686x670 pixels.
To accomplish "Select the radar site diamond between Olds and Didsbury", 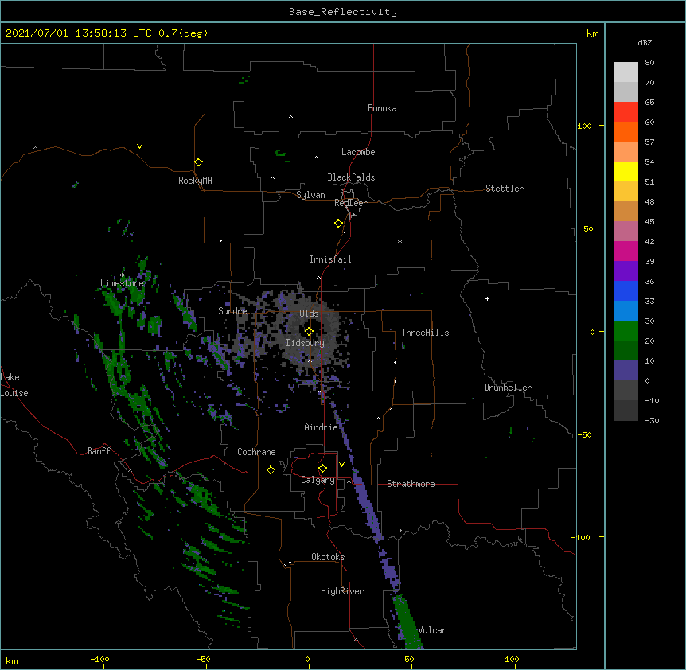I will click(309, 331).
